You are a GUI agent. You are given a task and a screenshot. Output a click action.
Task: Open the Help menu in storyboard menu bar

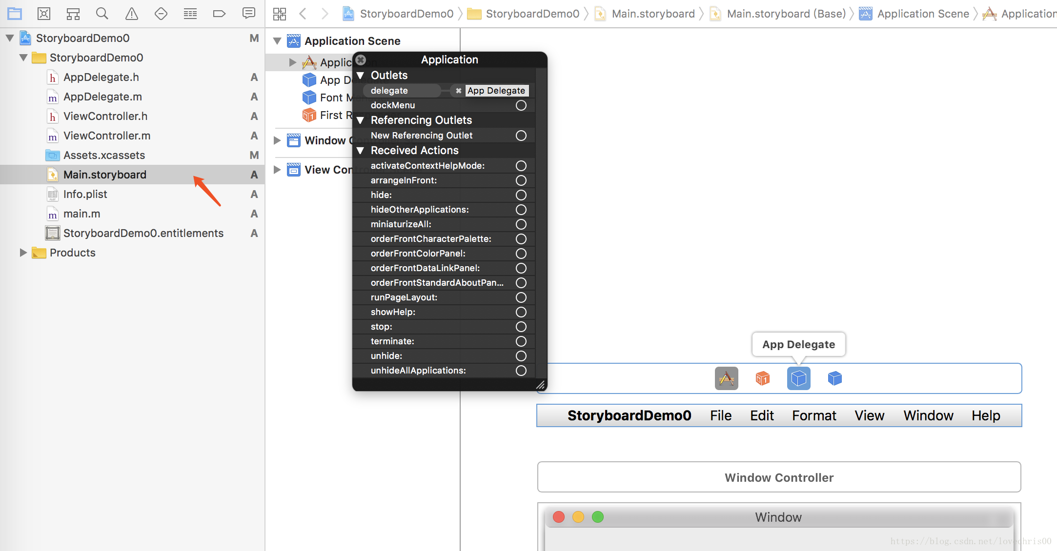click(986, 415)
